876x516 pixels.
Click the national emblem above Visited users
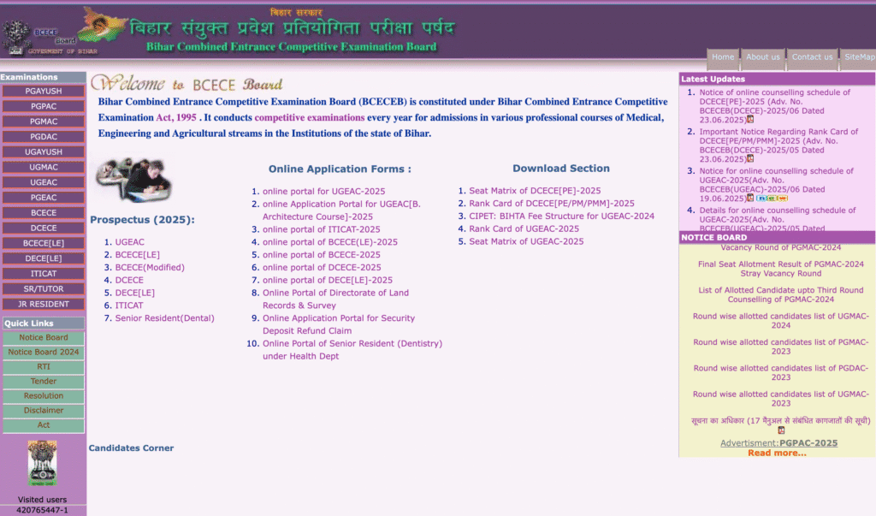(42, 463)
